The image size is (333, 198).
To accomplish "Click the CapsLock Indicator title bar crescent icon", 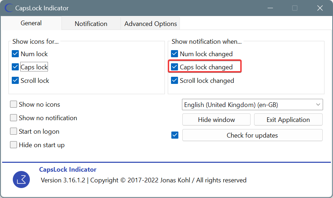I will point(9,8).
